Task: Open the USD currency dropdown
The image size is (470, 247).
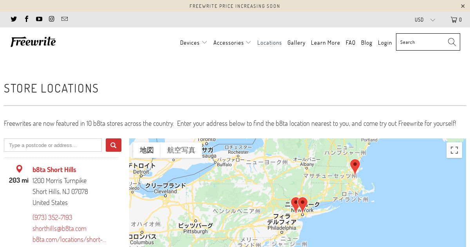Action: [425, 20]
